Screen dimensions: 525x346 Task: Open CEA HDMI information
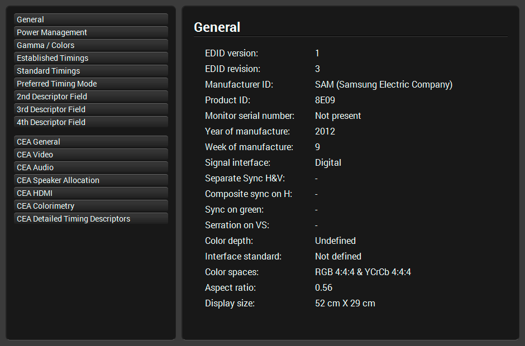pos(90,193)
